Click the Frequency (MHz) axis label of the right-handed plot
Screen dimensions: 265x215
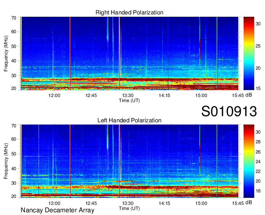click(x=6, y=53)
